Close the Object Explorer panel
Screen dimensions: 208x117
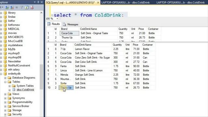point(42,2)
